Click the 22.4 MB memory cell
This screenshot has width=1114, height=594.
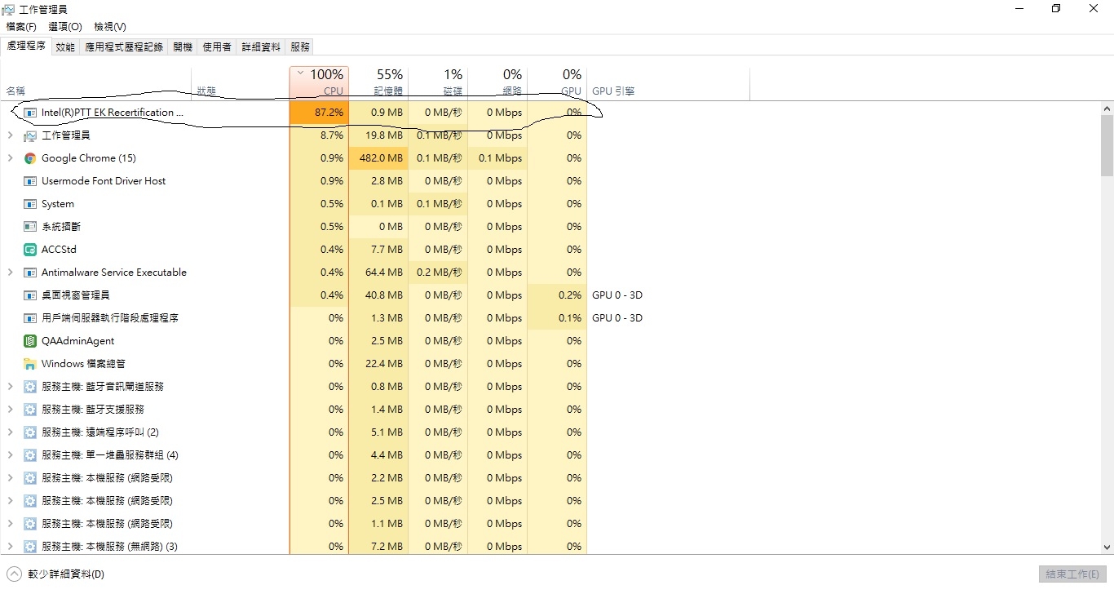coord(378,364)
